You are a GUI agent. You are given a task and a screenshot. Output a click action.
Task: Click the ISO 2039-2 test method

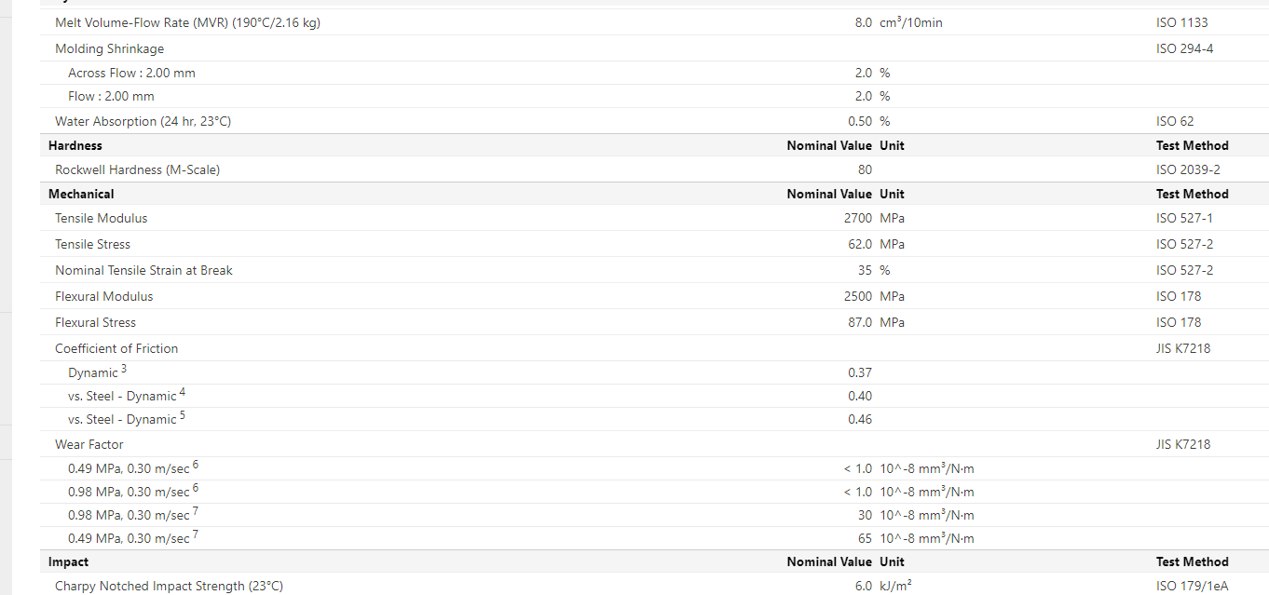[x=1188, y=169]
